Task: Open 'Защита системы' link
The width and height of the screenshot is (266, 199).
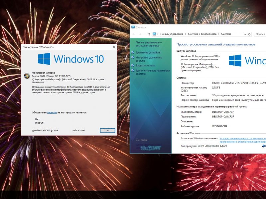Action: tap(146, 65)
